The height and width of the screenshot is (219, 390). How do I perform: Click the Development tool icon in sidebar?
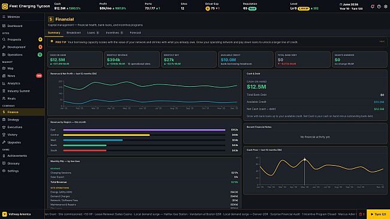4,47
